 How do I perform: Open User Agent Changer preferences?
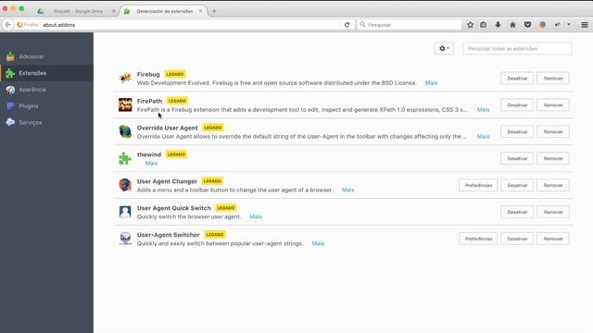(478, 185)
